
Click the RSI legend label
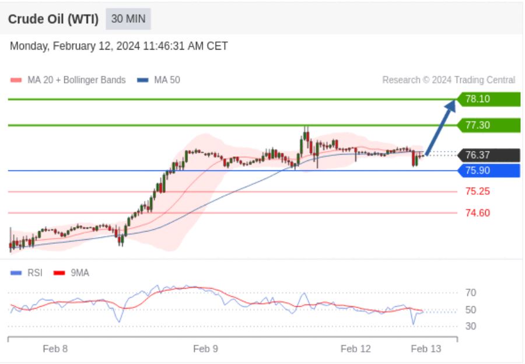point(35,273)
